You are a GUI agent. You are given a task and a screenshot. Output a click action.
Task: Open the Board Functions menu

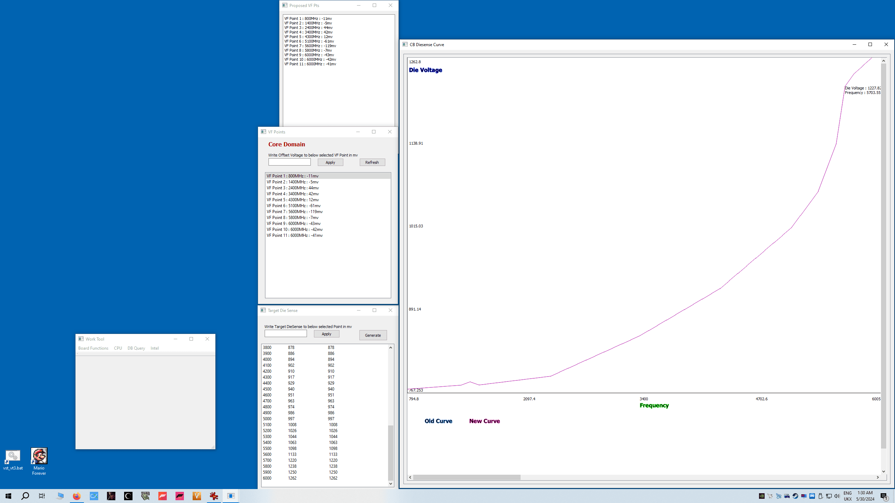coord(93,348)
